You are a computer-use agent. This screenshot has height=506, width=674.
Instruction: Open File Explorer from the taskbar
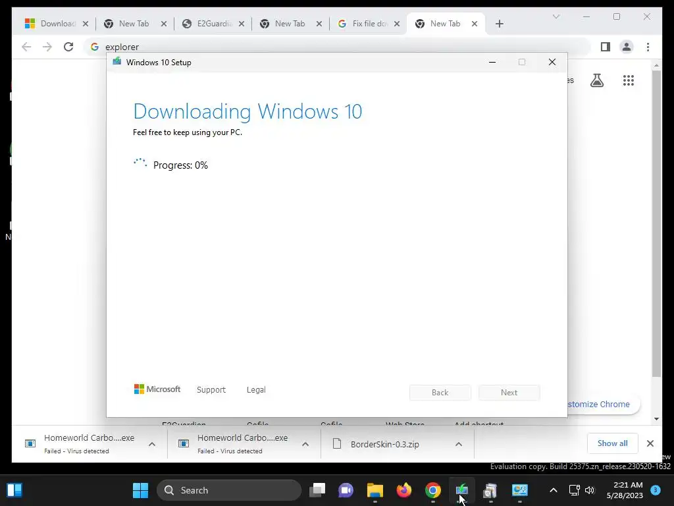point(375,490)
